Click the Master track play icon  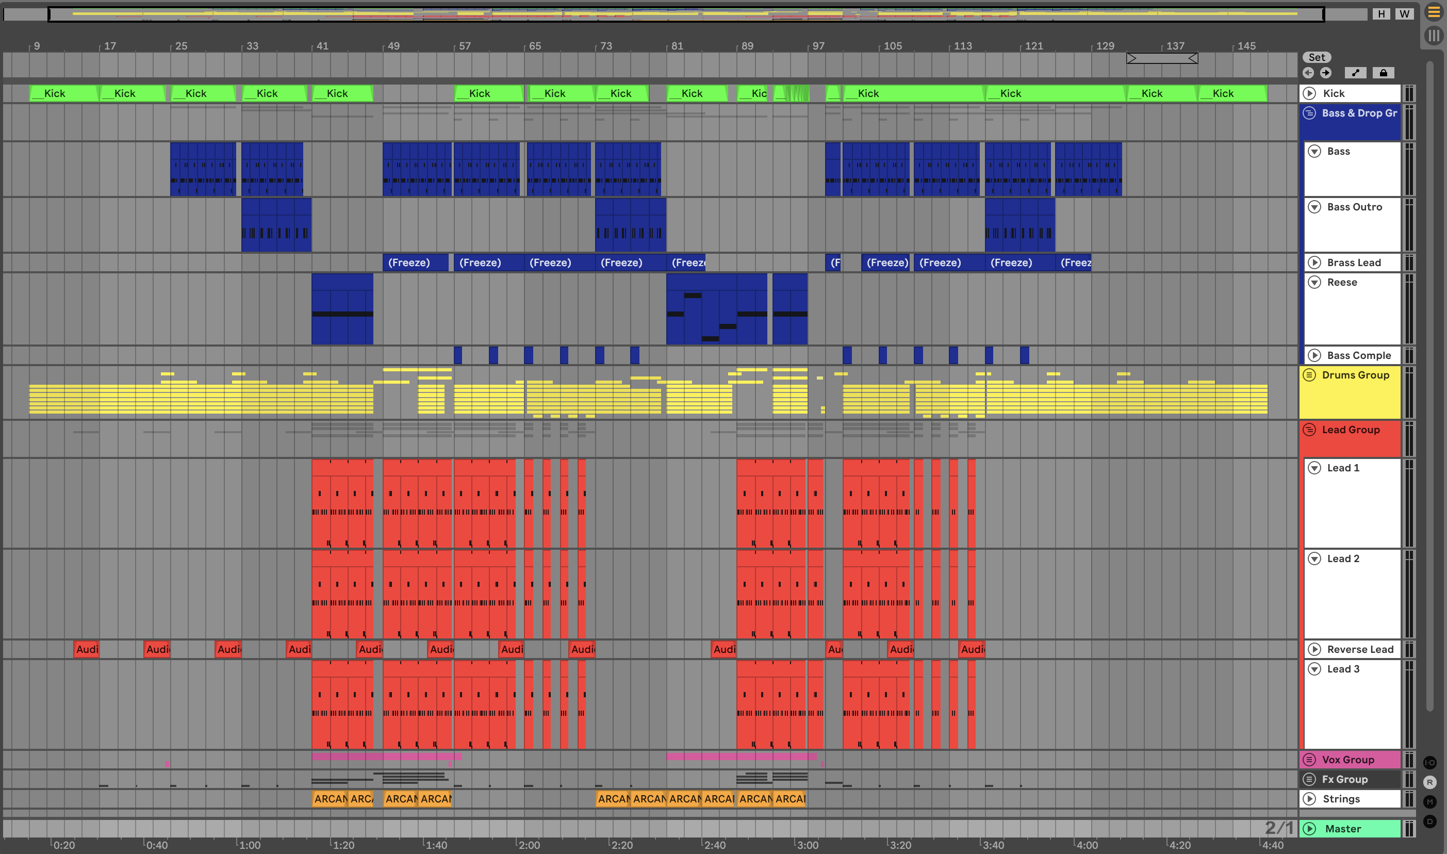tap(1309, 829)
